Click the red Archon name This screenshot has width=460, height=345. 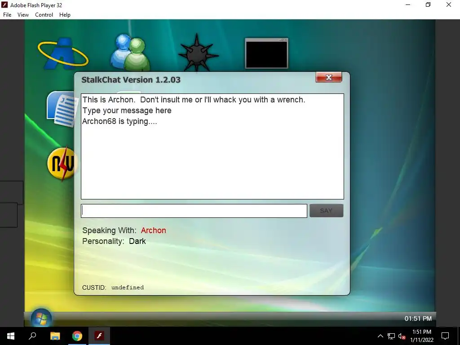pyautogui.click(x=154, y=230)
